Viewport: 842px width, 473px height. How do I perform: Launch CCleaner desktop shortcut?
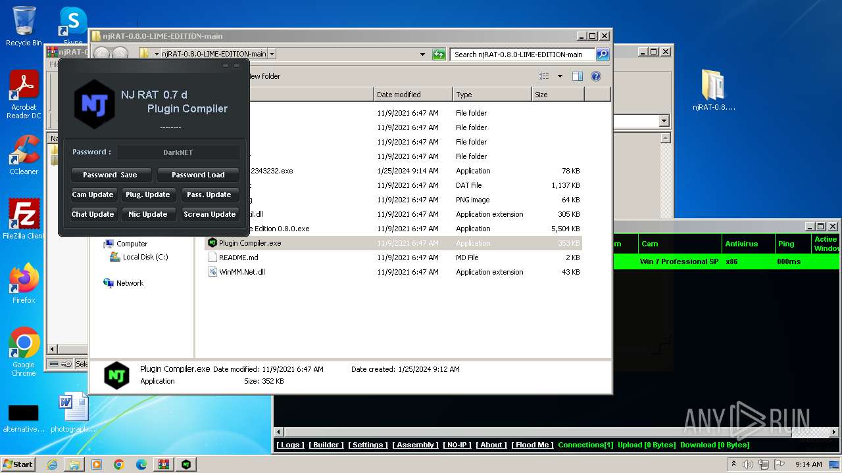point(24,156)
